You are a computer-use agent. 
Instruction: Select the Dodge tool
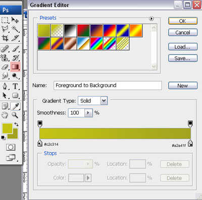15,76
